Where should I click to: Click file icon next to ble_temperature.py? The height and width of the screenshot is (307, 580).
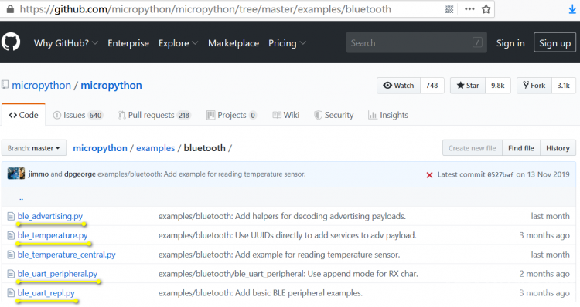[11, 235]
